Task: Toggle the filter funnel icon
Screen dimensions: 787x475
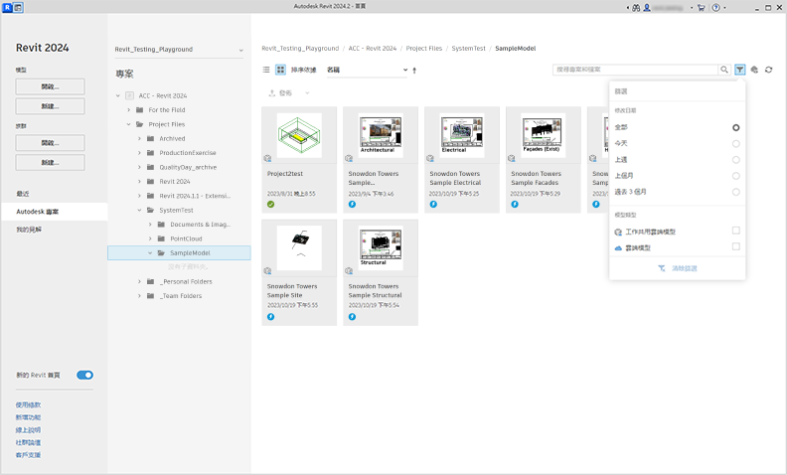Action: point(740,70)
